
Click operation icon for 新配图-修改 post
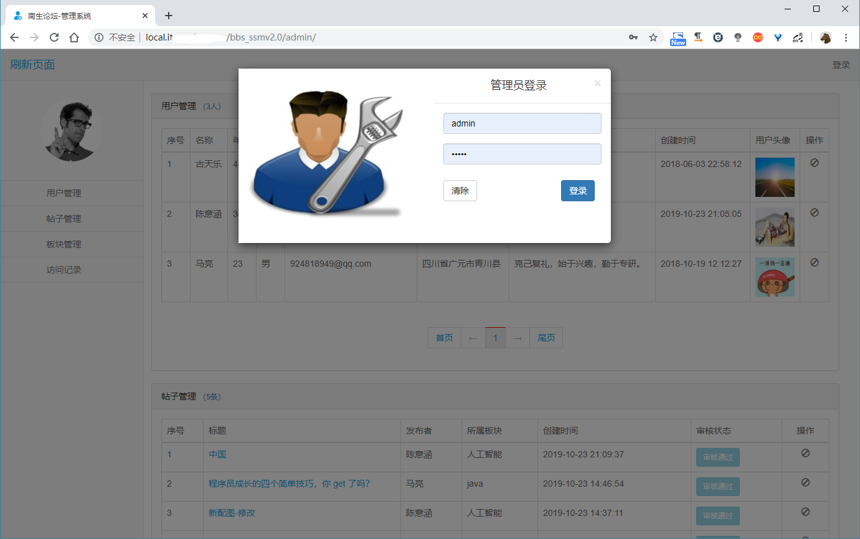coord(805,511)
